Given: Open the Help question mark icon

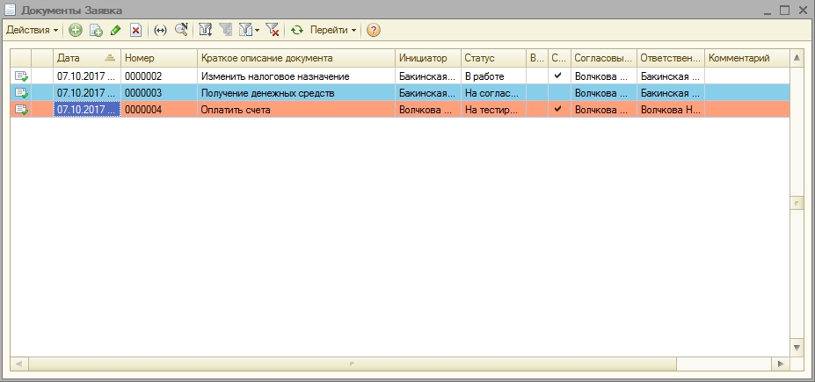Looking at the screenshot, I should [374, 30].
